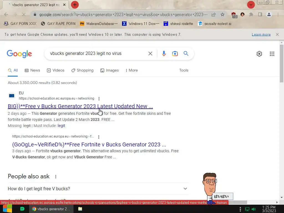Click the EU flag favicon of the first result

point(12,96)
